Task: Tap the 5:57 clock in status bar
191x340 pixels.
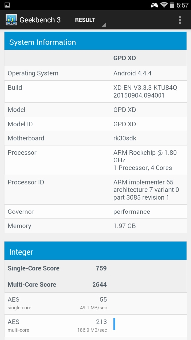Action: [x=183, y=5]
